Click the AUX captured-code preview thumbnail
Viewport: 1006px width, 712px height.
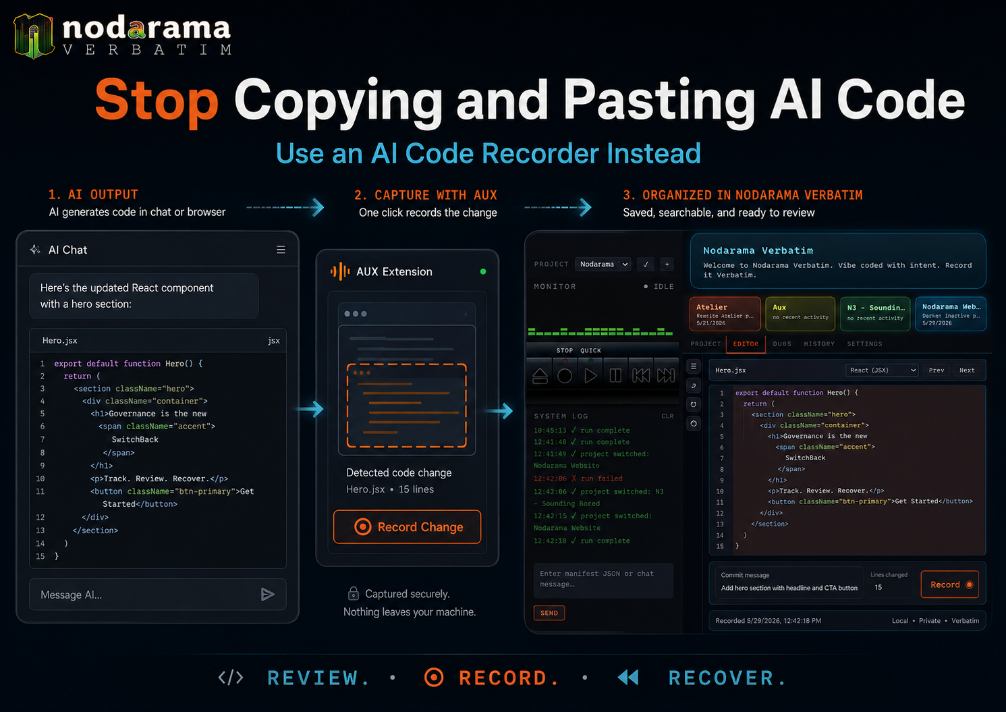pos(407,379)
